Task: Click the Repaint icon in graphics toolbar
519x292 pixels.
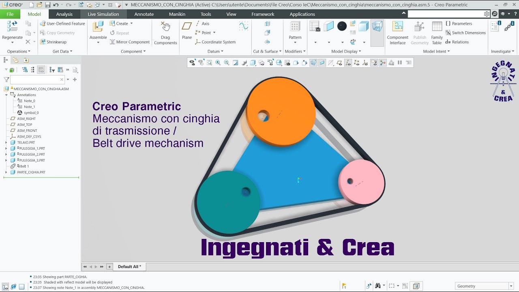Action: 235,62
